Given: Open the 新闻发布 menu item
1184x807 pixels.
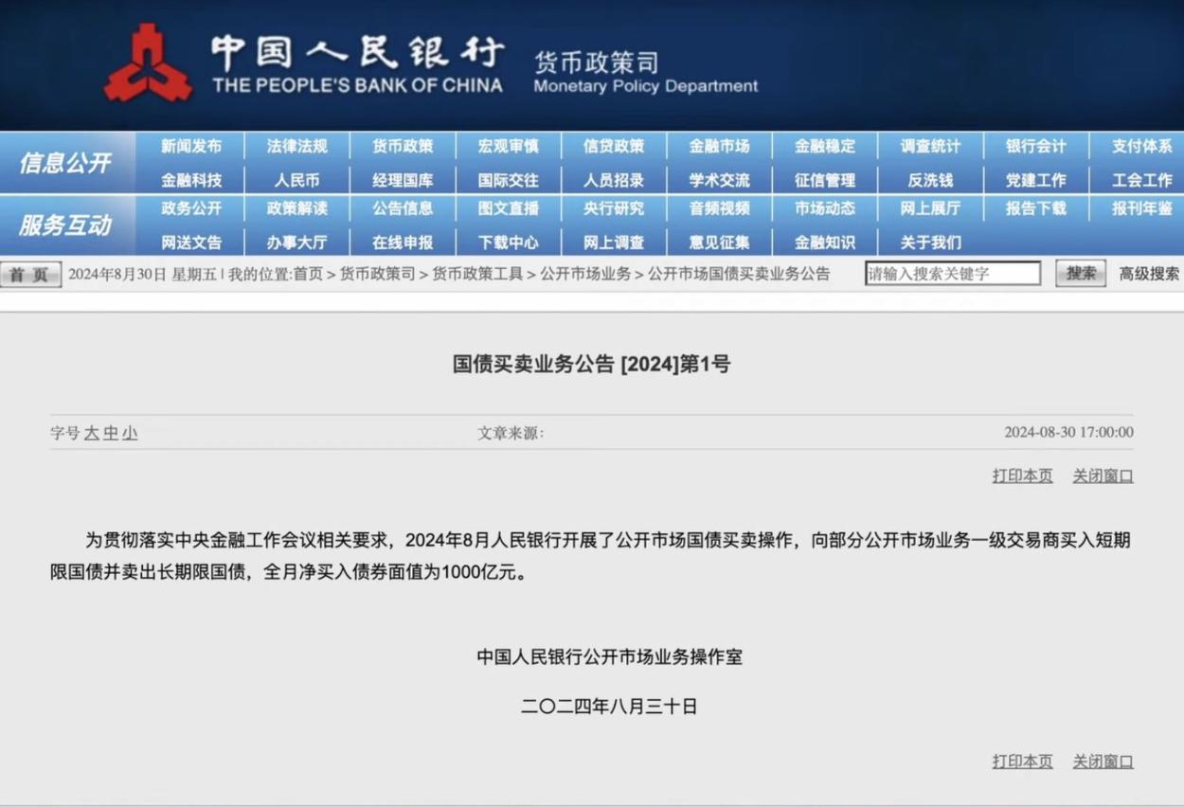Looking at the screenshot, I should click(191, 147).
